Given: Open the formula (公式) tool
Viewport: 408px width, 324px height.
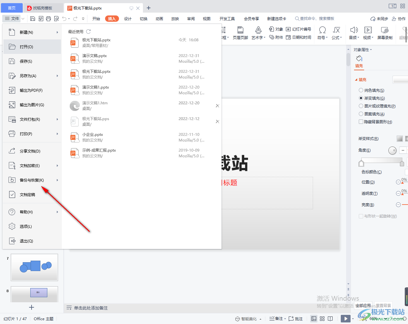Looking at the screenshot, I should 337,33.
